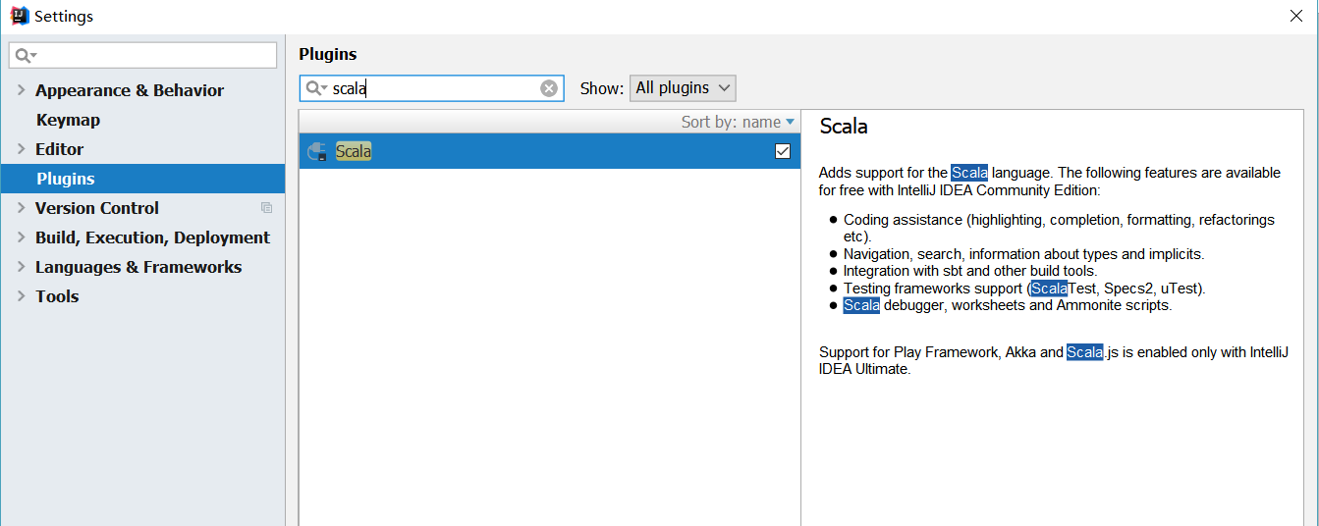Screen dimensions: 1319x526
Task: Click the IntelliJ logo in title bar
Action: click(19, 16)
